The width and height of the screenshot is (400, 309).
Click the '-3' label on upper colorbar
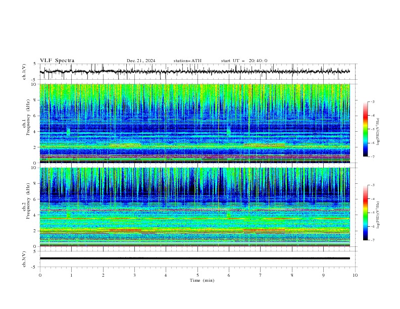372,101
